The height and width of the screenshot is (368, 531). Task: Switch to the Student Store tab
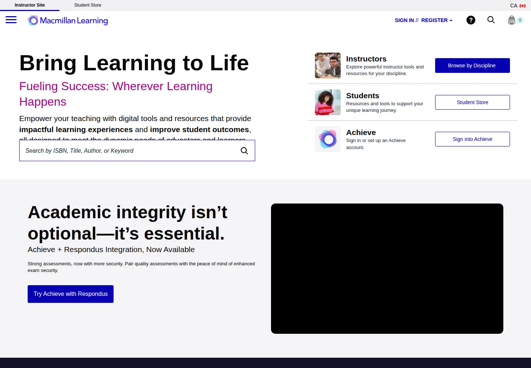click(88, 5)
